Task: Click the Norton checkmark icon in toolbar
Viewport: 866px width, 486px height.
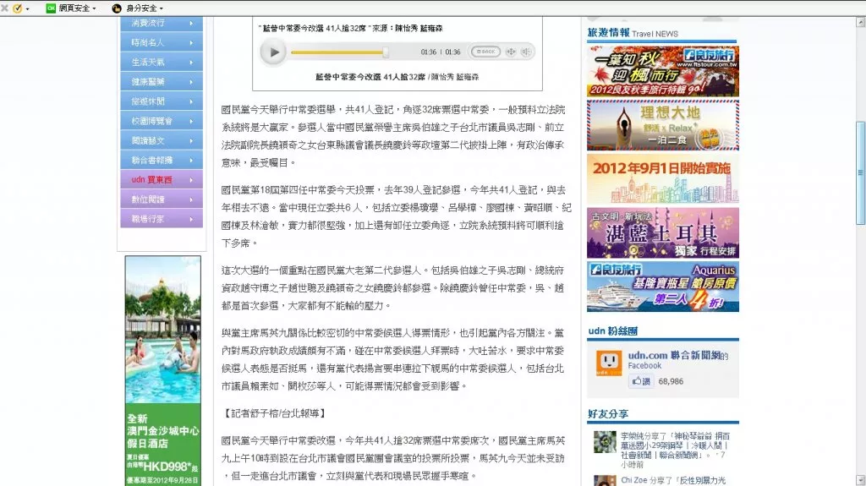Action: click(18, 8)
